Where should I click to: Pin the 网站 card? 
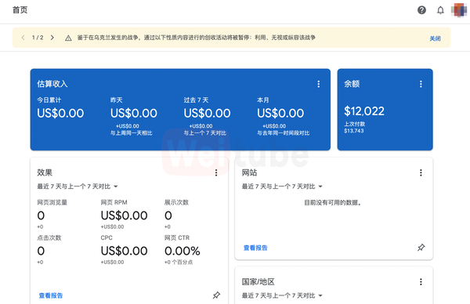click(x=421, y=248)
